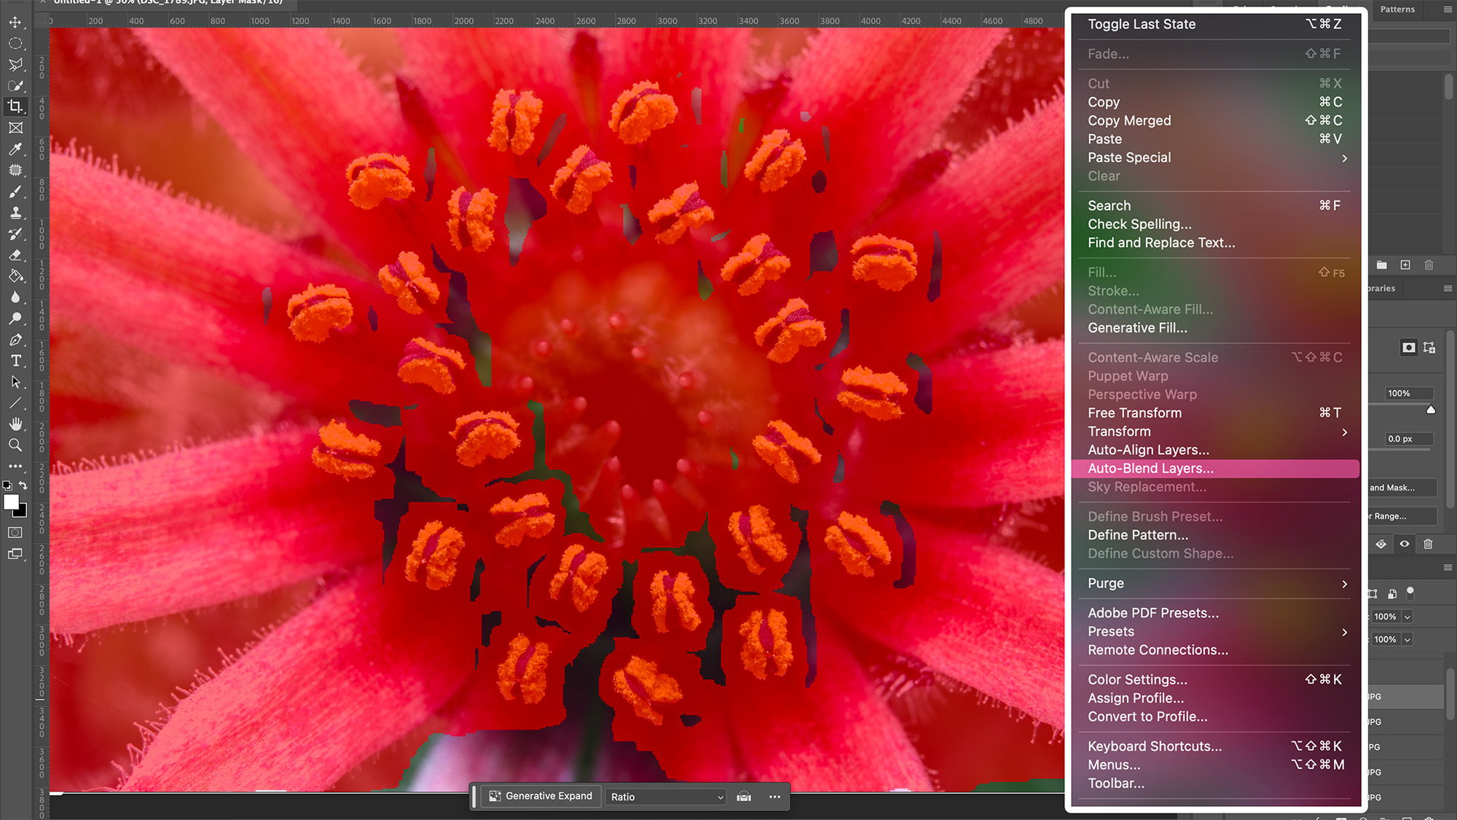Select the Dodge tool

coord(15,319)
